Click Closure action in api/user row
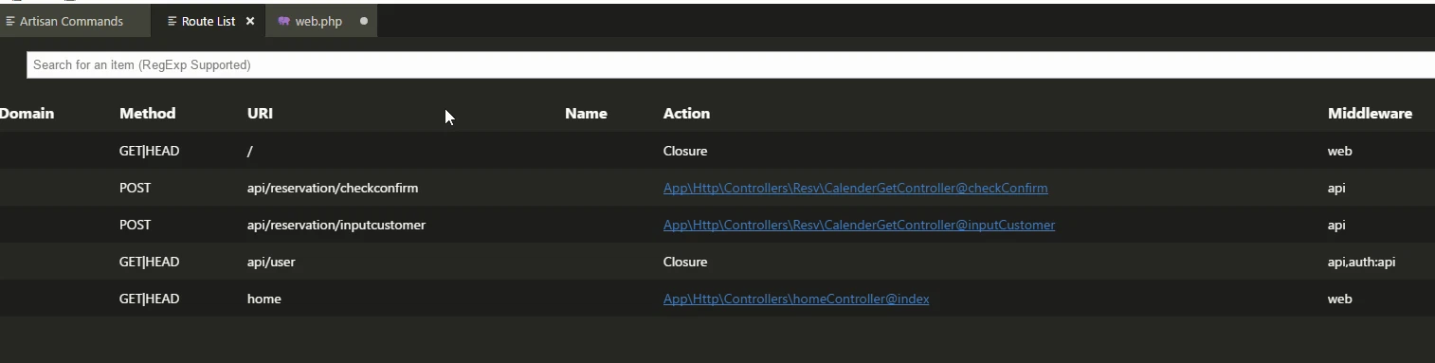 pyautogui.click(x=685, y=262)
